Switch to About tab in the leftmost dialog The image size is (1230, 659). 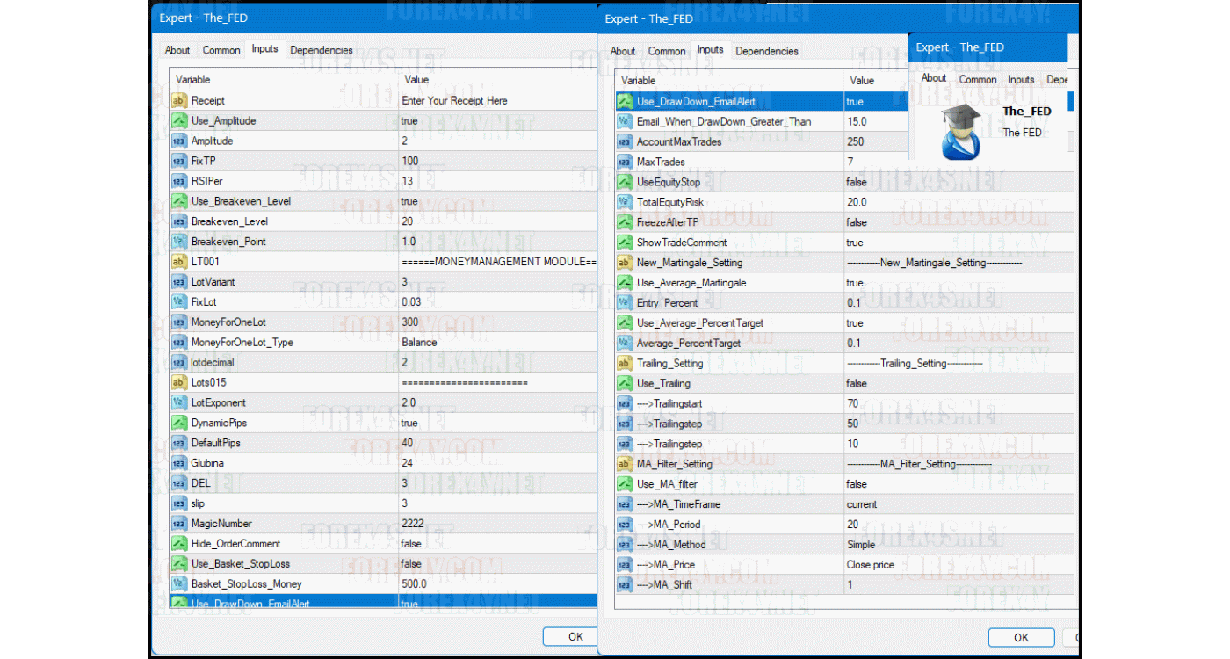[x=177, y=51]
